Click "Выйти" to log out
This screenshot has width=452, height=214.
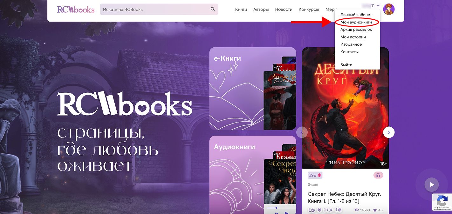[x=346, y=65]
